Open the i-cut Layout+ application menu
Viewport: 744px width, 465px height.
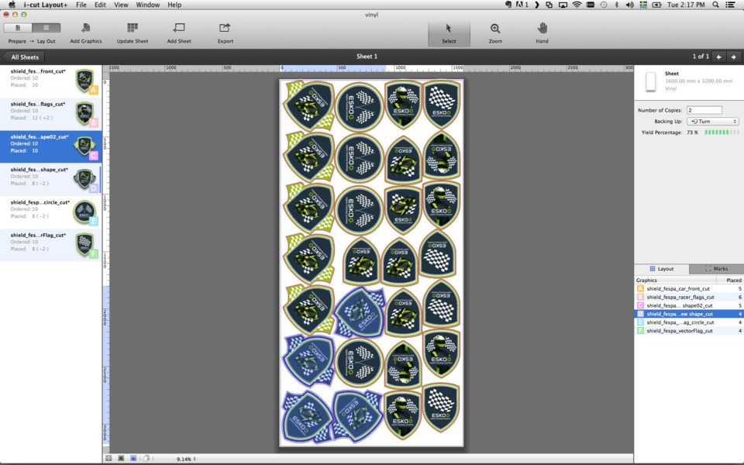tap(46, 5)
